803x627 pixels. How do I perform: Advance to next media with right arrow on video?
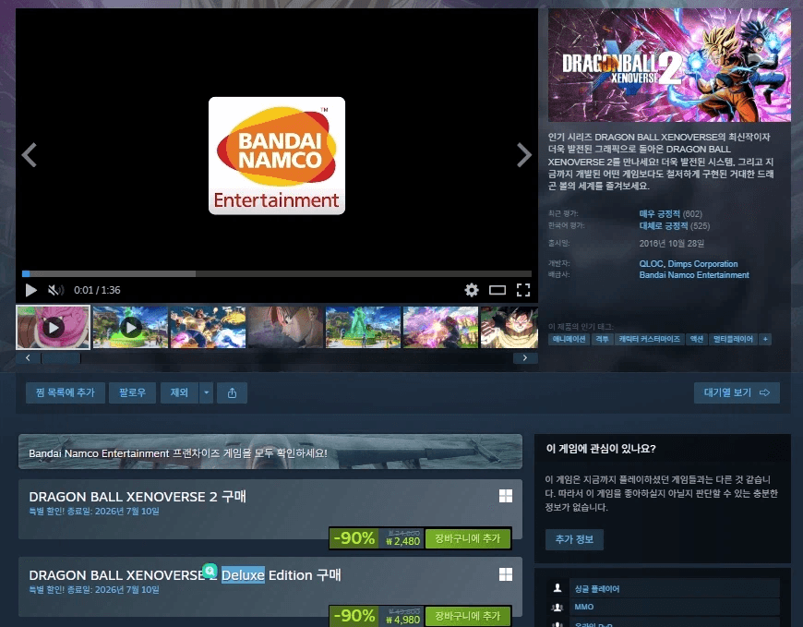tap(524, 155)
